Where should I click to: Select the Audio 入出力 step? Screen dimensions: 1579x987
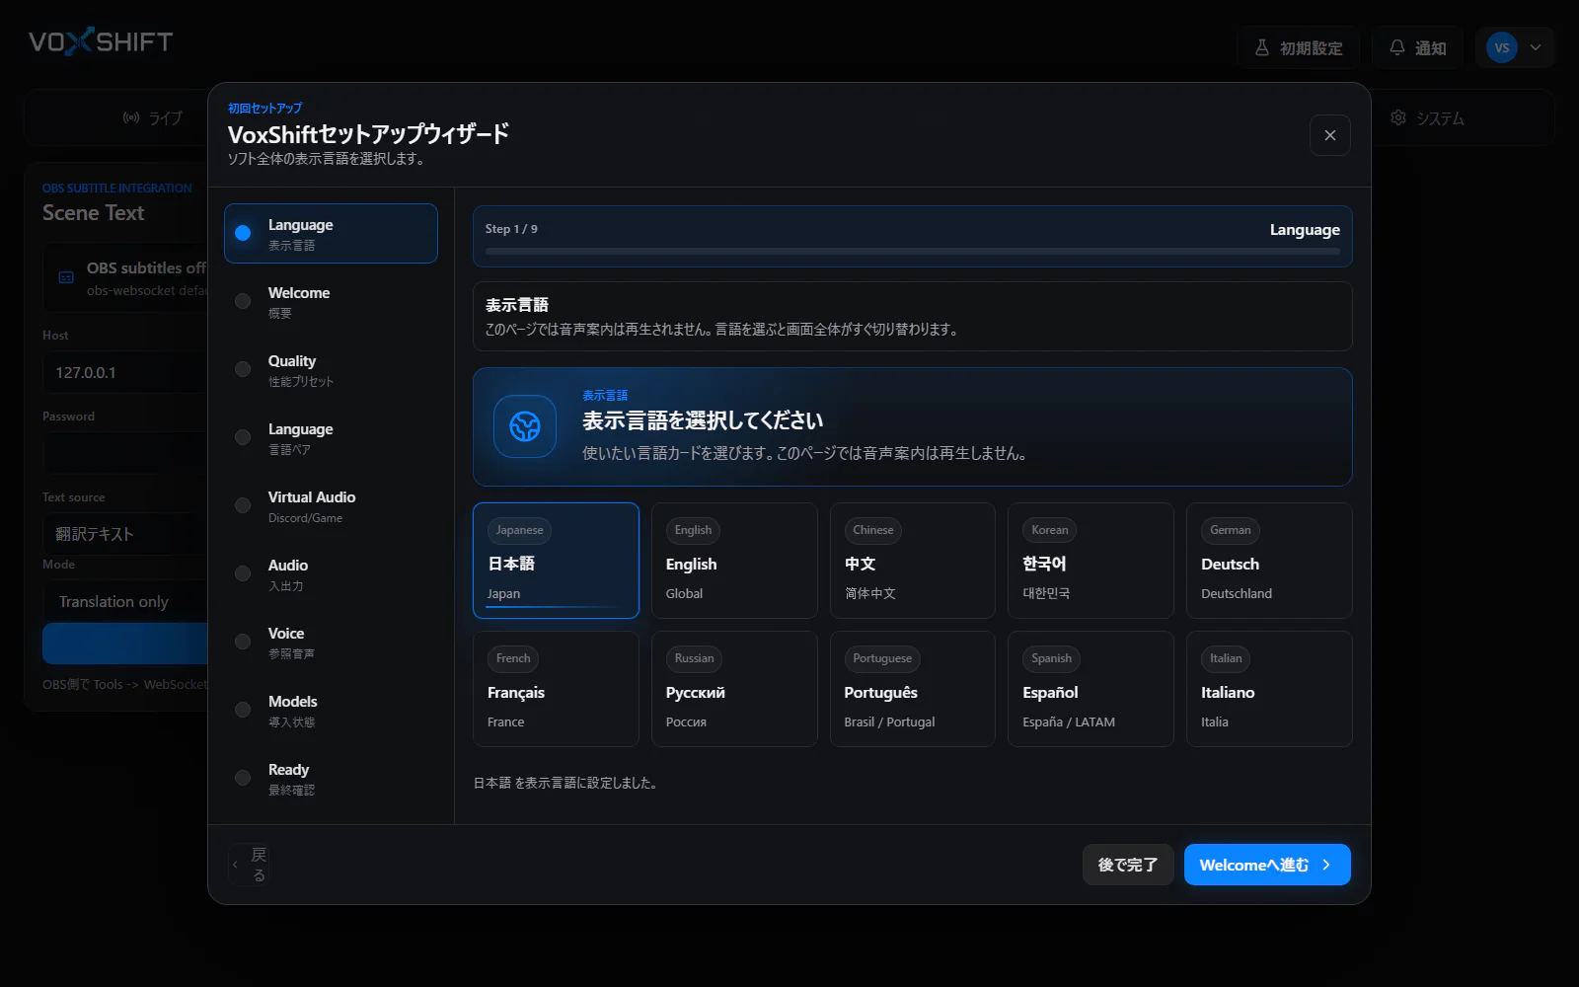[331, 574]
